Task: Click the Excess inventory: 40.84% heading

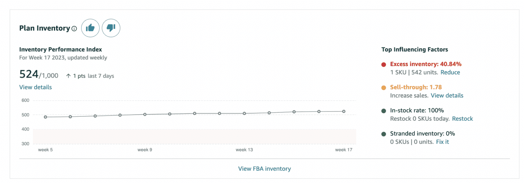Action: pos(425,64)
